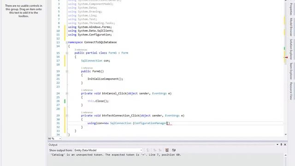295x166 pixels.
Task: Click 'using System.Windows.Forms;' on line 9
Action: (90, 27)
